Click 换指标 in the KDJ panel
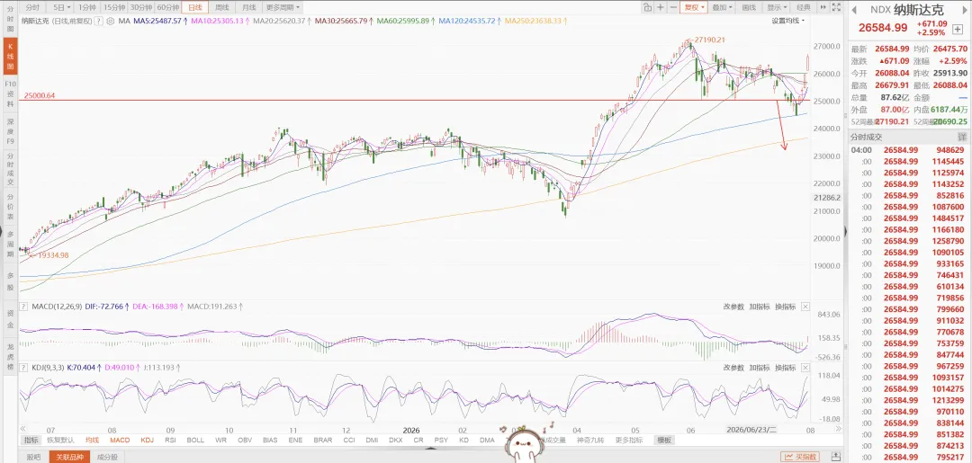This screenshot has width=972, height=463. tap(785, 368)
